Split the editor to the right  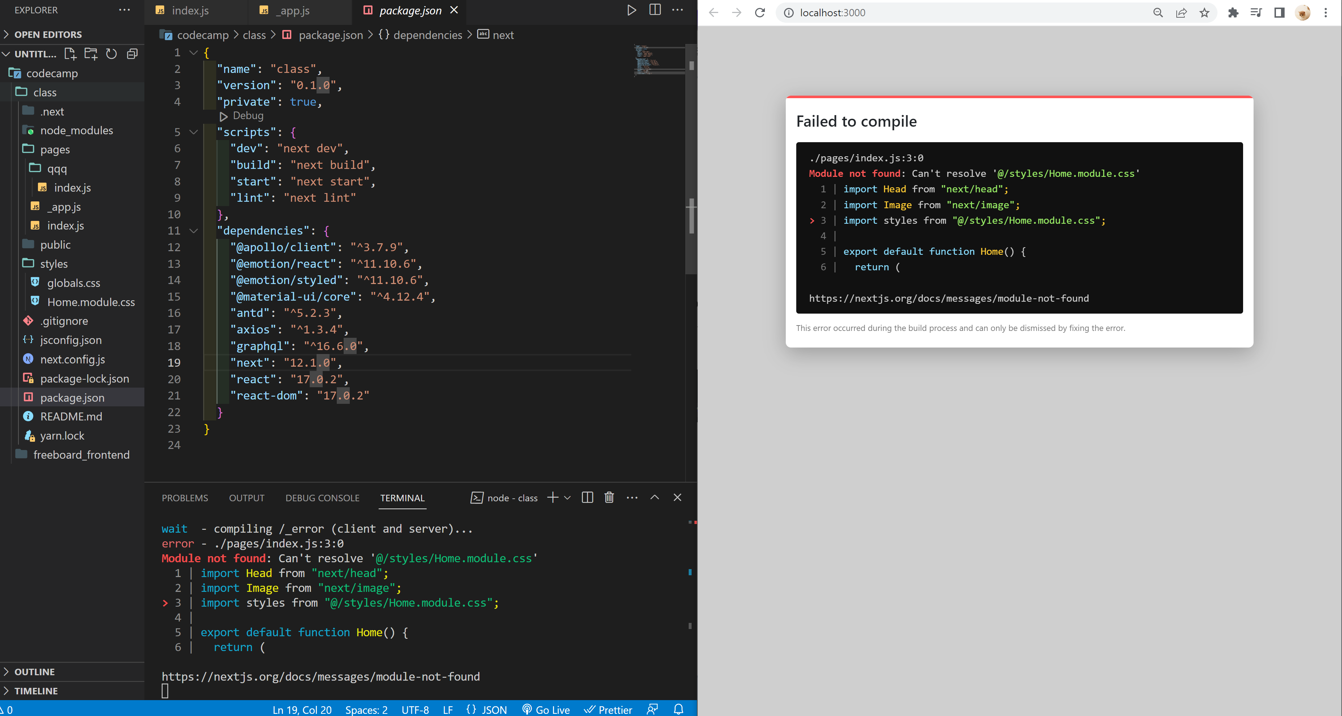(655, 10)
